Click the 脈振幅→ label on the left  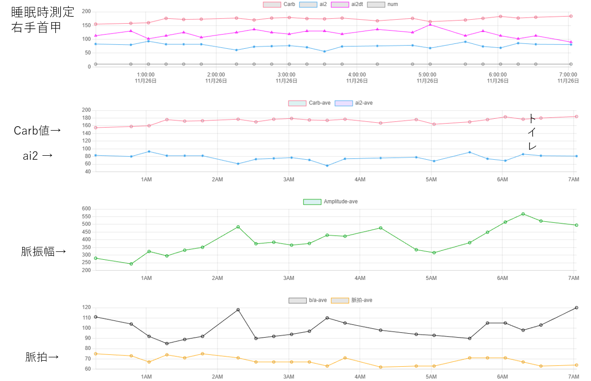[43, 252]
